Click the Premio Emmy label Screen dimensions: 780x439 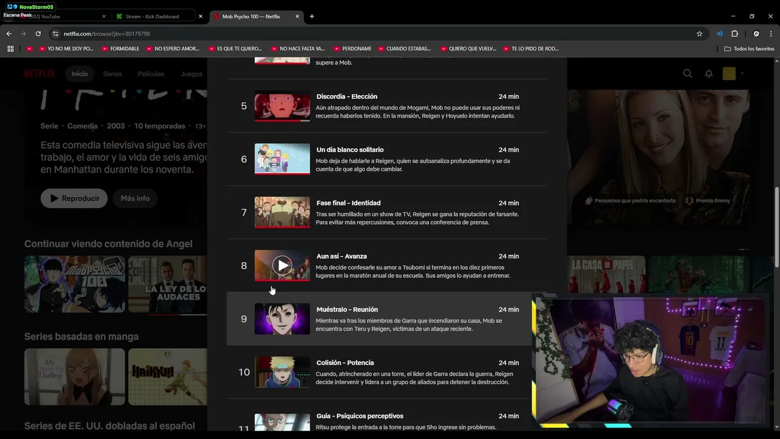tap(707, 201)
